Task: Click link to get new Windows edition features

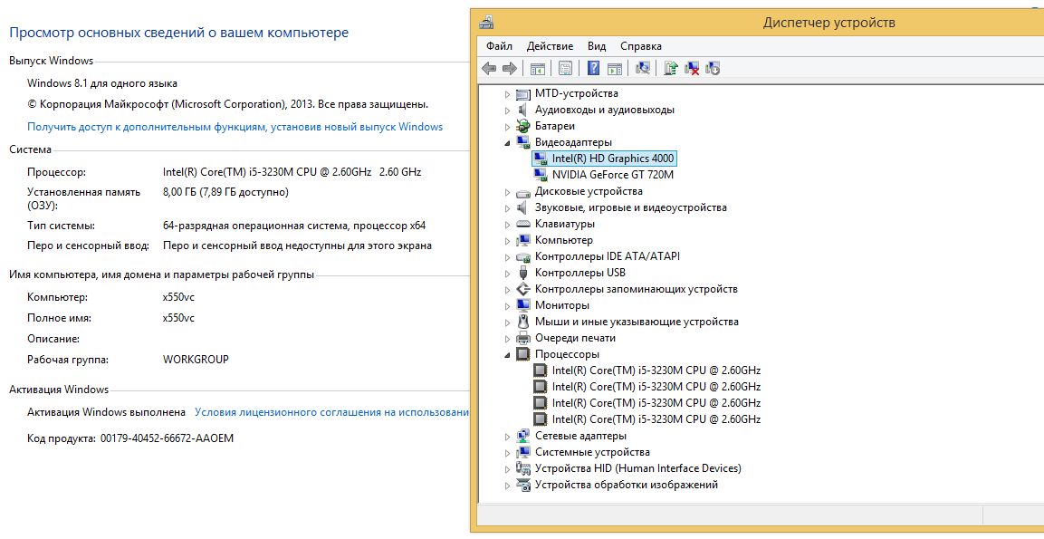Action: (235, 127)
